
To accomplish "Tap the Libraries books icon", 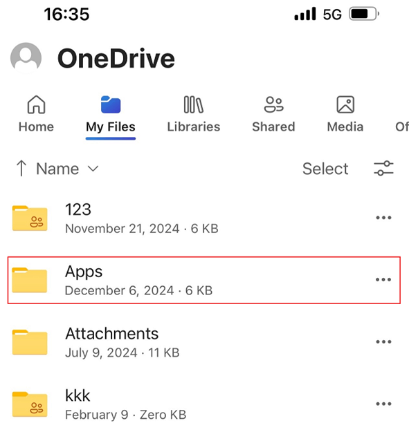I will coord(193,104).
